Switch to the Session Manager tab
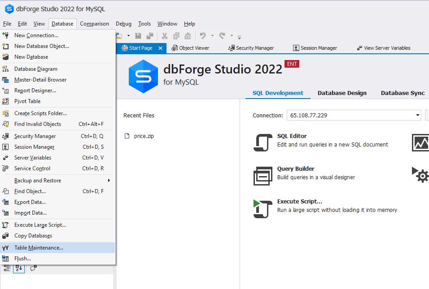429x289 pixels. [x=315, y=48]
